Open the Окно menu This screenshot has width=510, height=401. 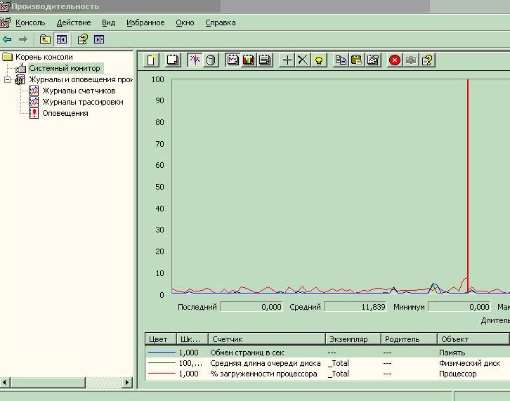[185, 22]
